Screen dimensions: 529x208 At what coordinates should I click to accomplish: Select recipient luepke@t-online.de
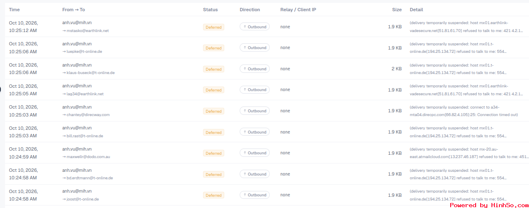pyautogui.click(x=84, y=52)
